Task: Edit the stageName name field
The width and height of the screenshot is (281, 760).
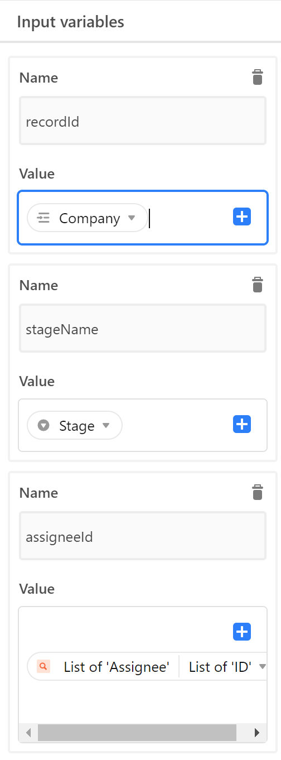Action: click(x=143, y=329)
